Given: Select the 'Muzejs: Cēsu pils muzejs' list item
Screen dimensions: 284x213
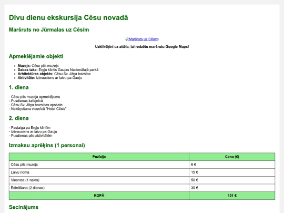Looking at the screenshot, I should [x=38, y=66].
